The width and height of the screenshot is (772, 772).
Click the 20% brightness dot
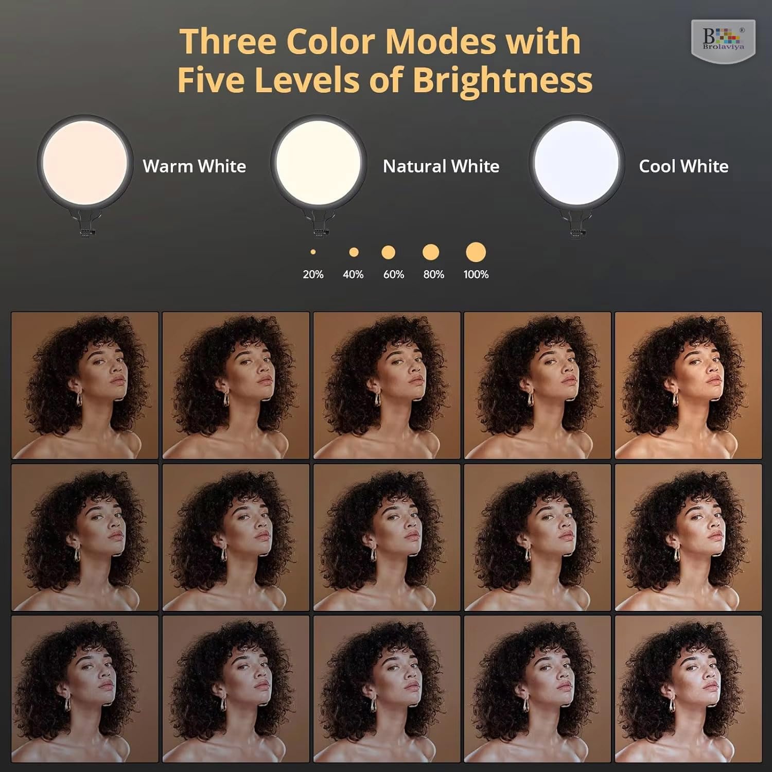point(313,252)
